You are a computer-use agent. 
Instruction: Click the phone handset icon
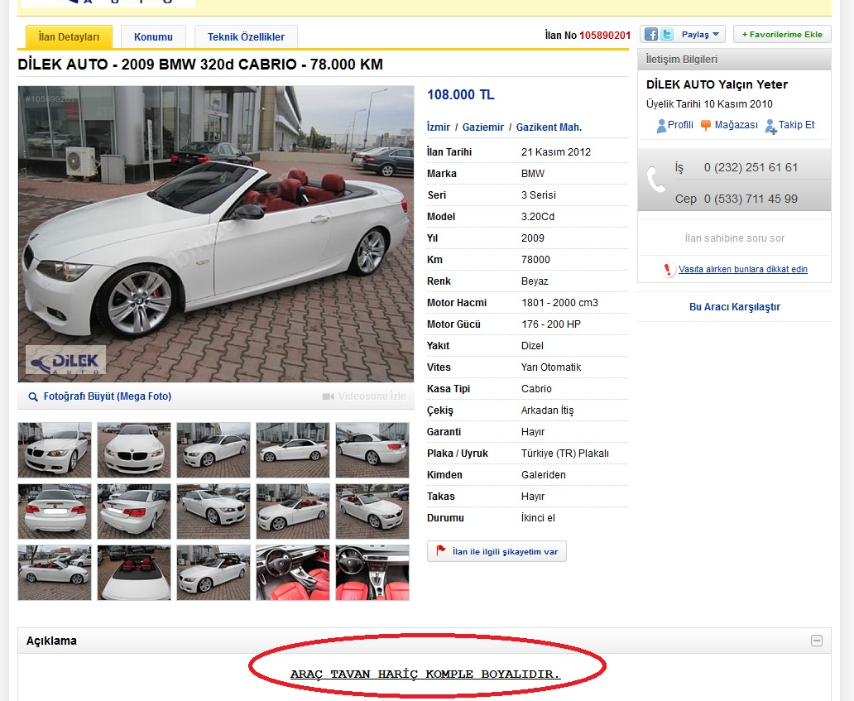[657, 180]
